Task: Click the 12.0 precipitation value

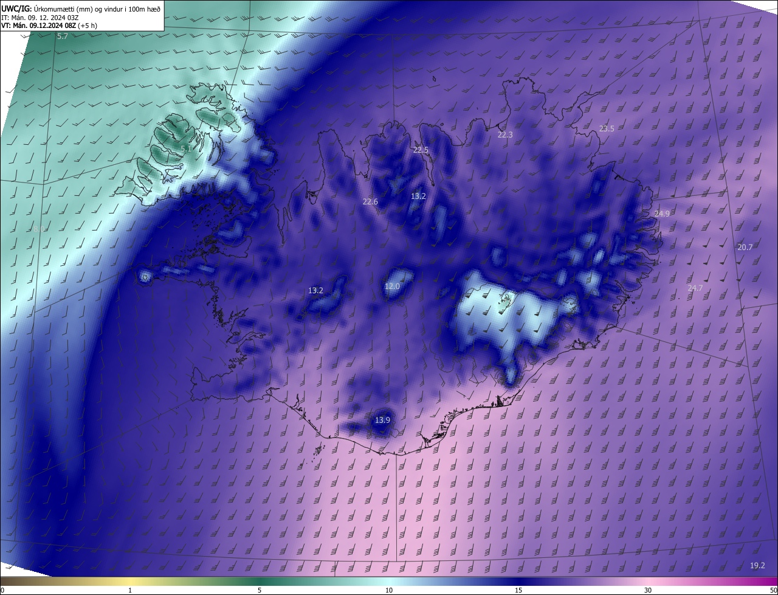Action: coord(393,287)
